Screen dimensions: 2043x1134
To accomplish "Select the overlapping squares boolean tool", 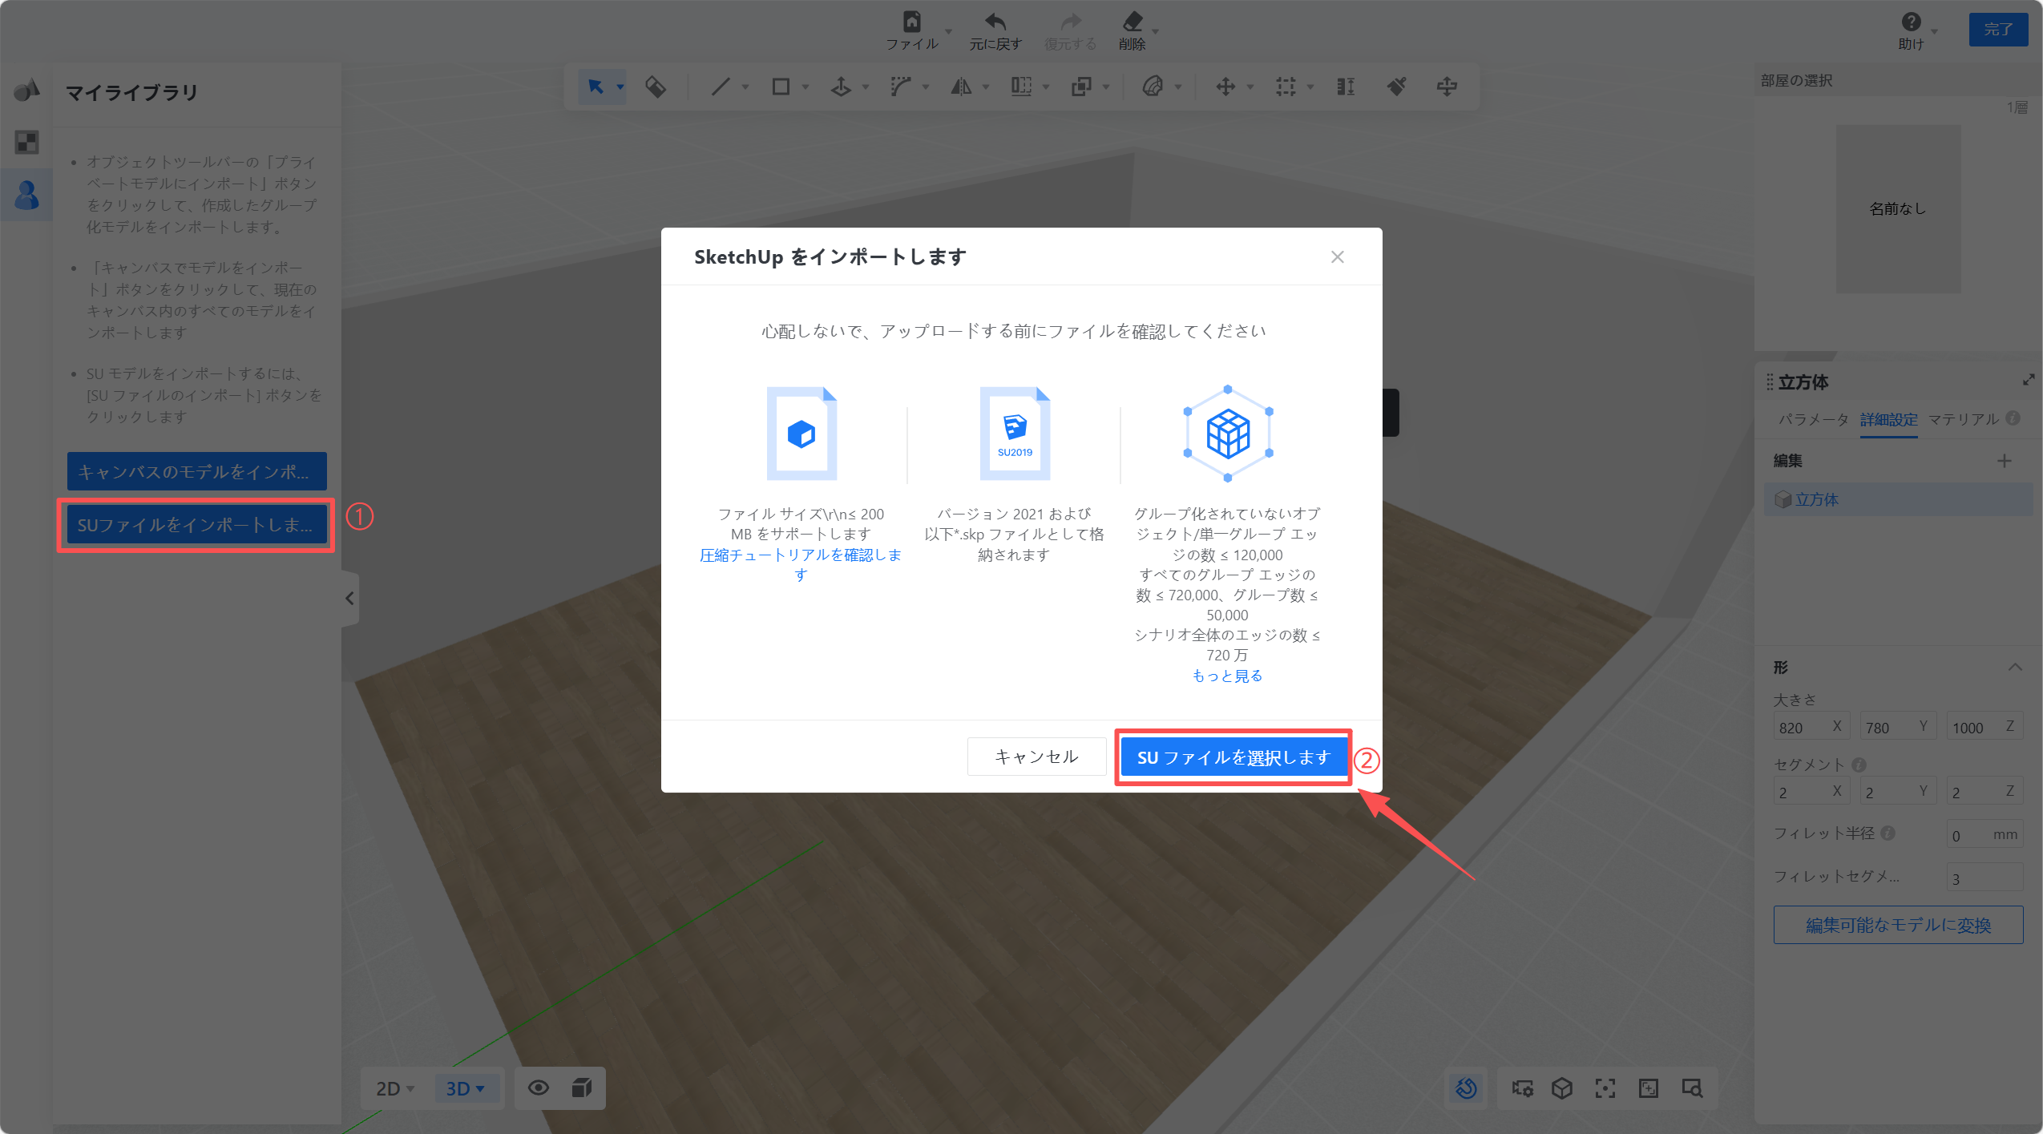I will (x=1081, y=87).
